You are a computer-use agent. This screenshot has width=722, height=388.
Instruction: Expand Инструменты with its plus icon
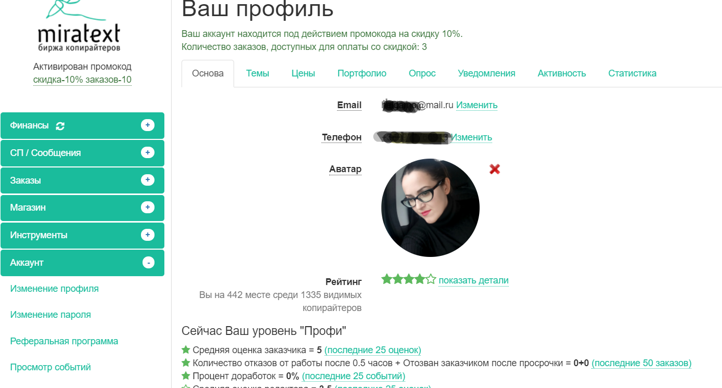[x=148, y=235]
